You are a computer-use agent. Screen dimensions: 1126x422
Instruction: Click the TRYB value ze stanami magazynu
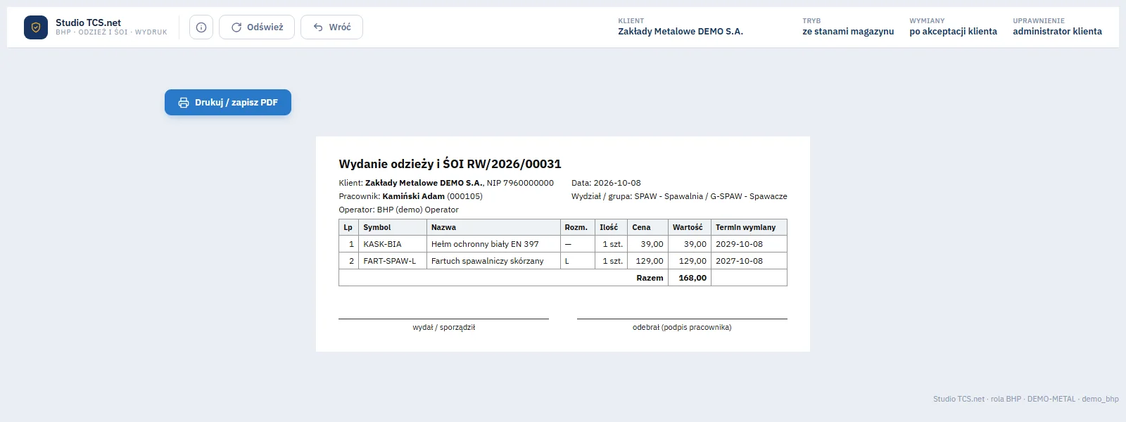pos(848,32)
